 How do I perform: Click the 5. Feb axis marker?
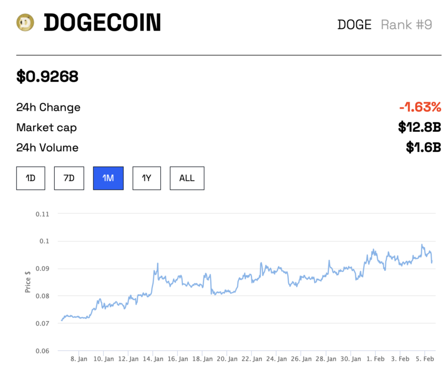pyautogui.click(x=425, y=359)
